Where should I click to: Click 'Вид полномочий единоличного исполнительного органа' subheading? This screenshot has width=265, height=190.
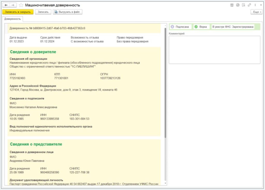coord(51,126)
